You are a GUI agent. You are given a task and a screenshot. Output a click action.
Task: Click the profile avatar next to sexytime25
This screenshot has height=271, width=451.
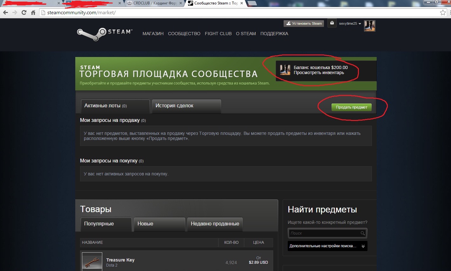pyautogui.click(x=370, y=26)
